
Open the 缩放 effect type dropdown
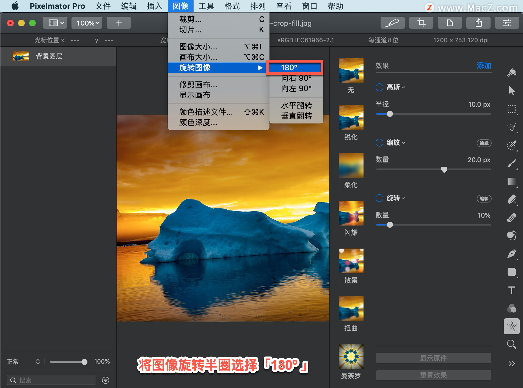coord(396,143)
